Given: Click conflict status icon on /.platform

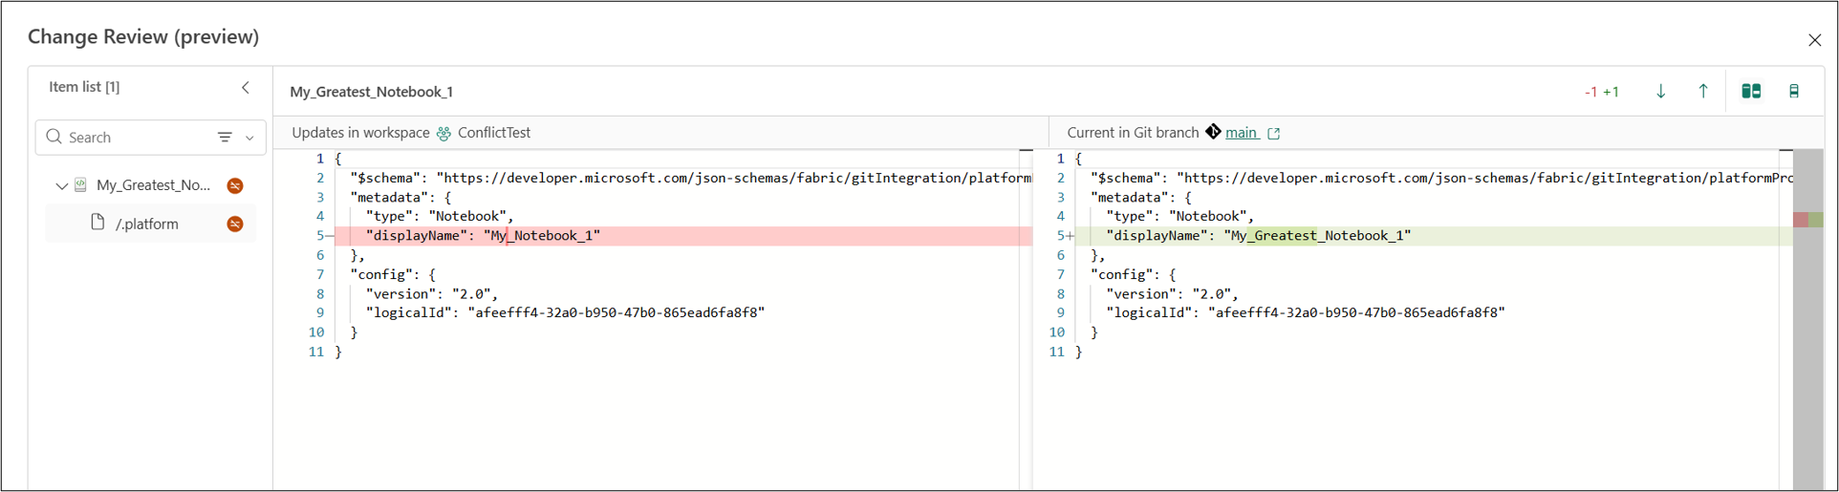Looking at the screenshot, I should click(235, 224).
